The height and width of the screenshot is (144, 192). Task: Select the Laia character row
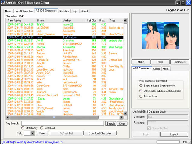tap(65, 31)
